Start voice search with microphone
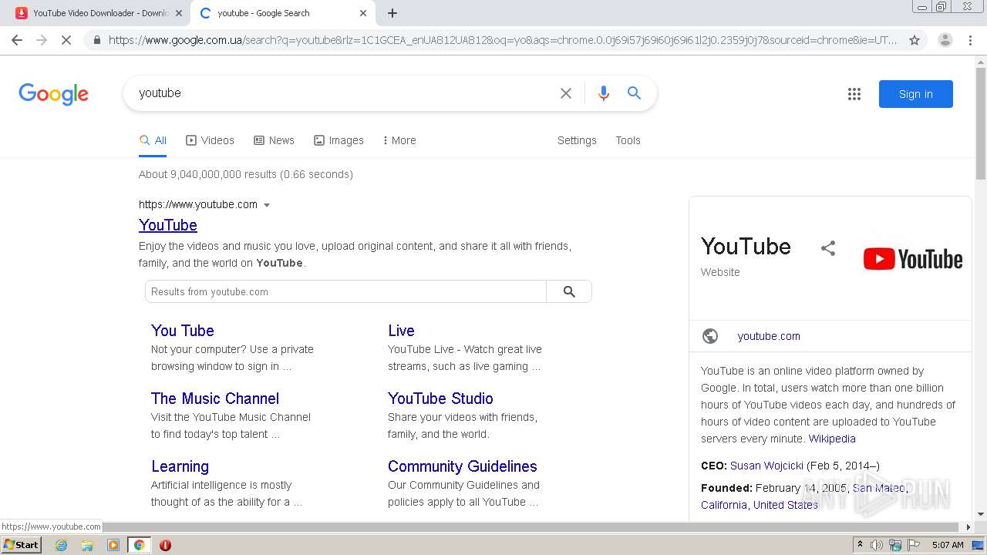The image size is (987, 555). pyautogui.click(x=604, y=93)
